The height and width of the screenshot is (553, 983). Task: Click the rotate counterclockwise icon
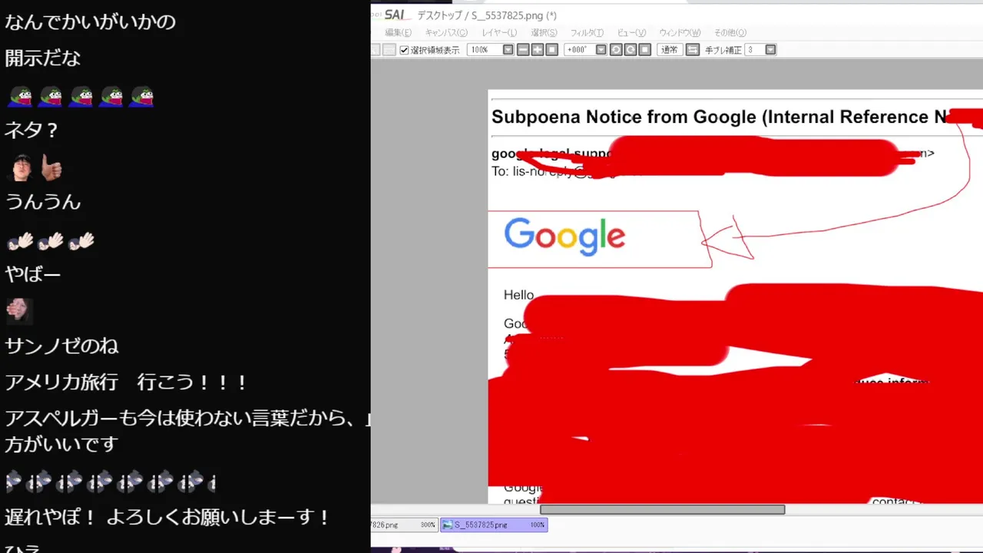[616, 50]
